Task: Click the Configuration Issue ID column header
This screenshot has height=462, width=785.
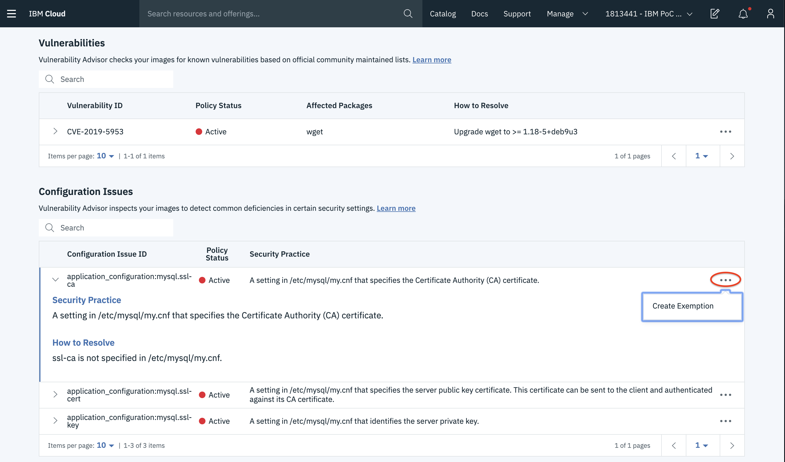Action: 107,254
